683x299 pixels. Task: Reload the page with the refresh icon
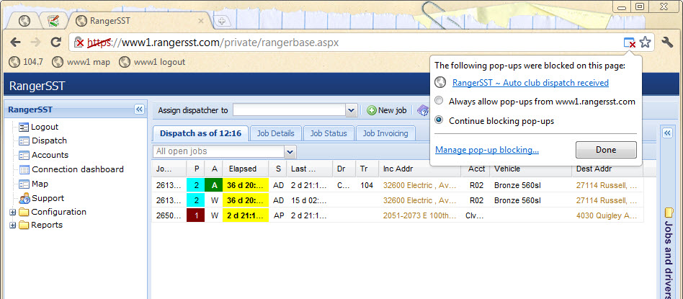point(55,43)
